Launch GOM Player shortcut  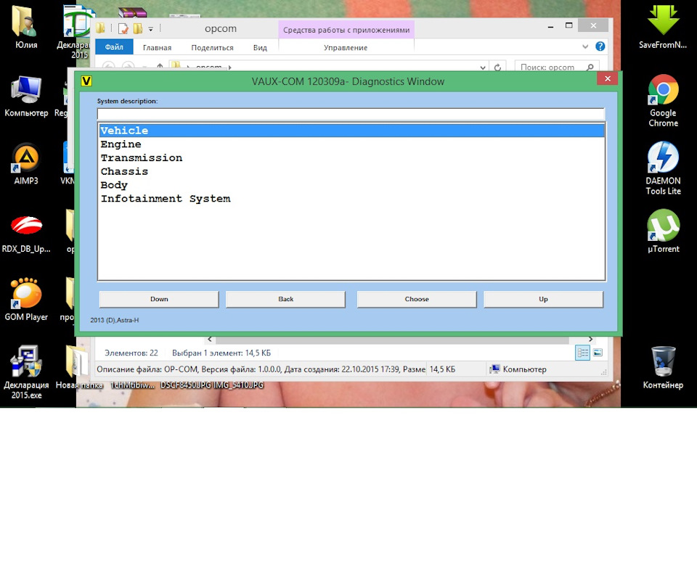[x=26, y=299]
